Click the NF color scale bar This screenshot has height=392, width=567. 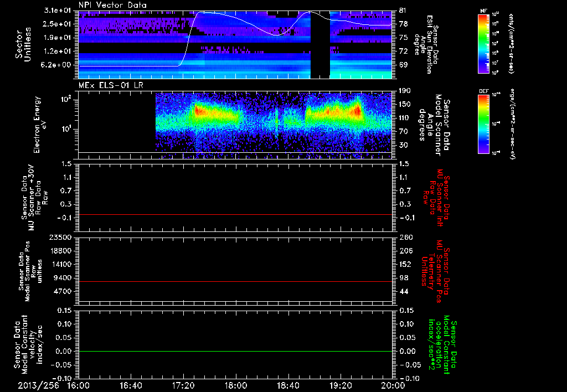484,43
